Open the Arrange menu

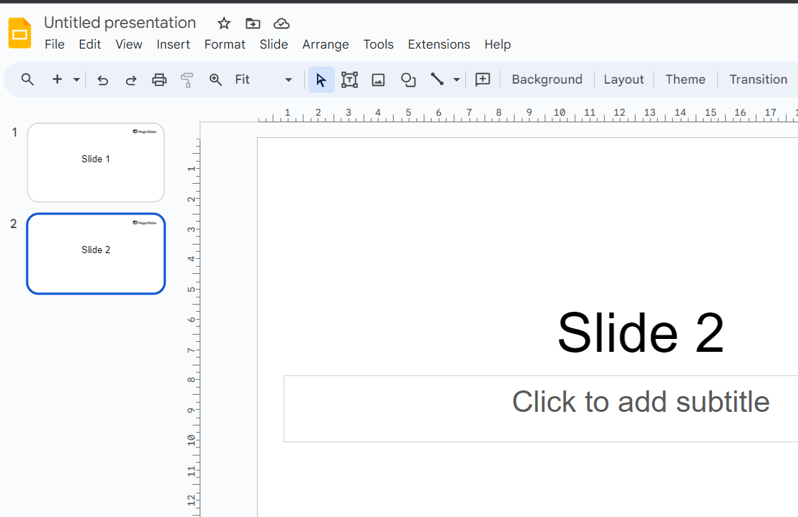pos(326,45)
